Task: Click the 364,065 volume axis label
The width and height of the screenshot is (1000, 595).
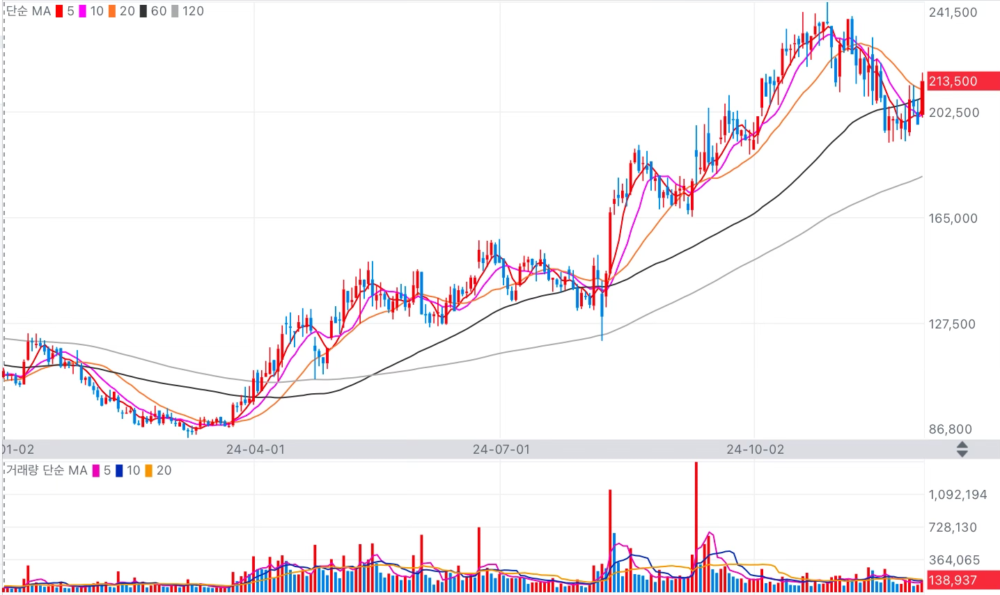Action: coord(954,560)
